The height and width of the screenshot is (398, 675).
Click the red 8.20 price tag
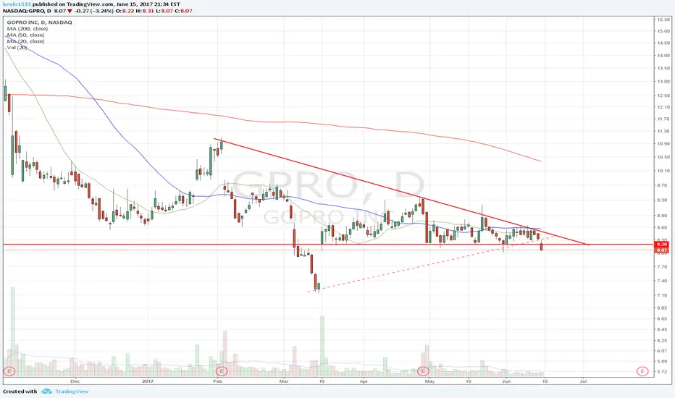click(661, 245)
